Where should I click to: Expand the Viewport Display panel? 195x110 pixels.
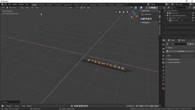point(166,60)
